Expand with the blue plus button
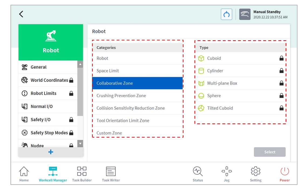The height and width of the screenshot is (188, 306). point(50,152)
